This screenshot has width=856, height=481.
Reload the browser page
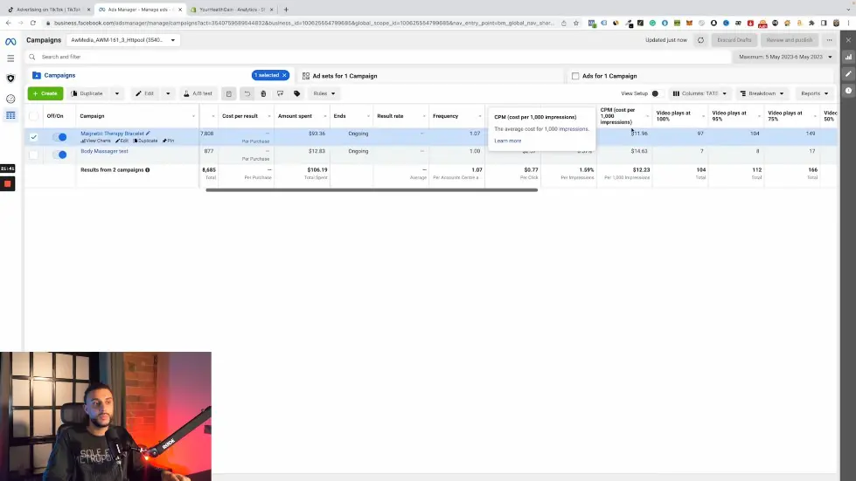coord(32,23)
